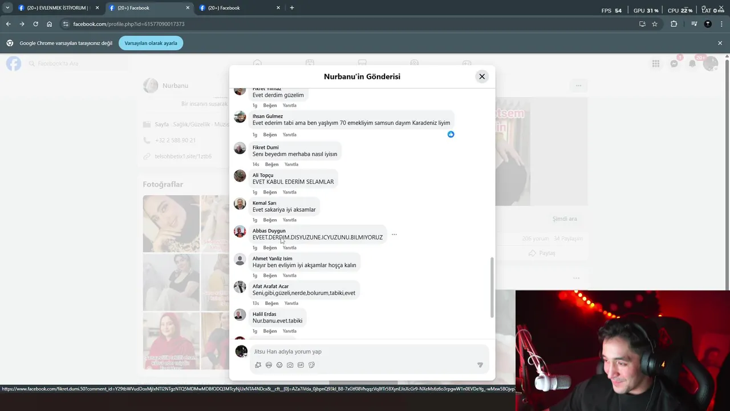Like Kemal Sarı's comment with Beğen
Image resolution: width=730 pixels, height=411 pixels.
coord(270,220)
